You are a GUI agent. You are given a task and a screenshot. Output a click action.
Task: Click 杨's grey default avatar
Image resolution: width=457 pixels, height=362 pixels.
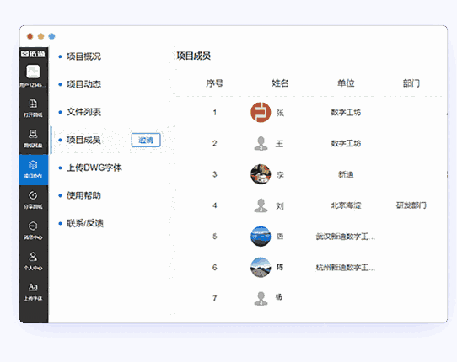261,298
